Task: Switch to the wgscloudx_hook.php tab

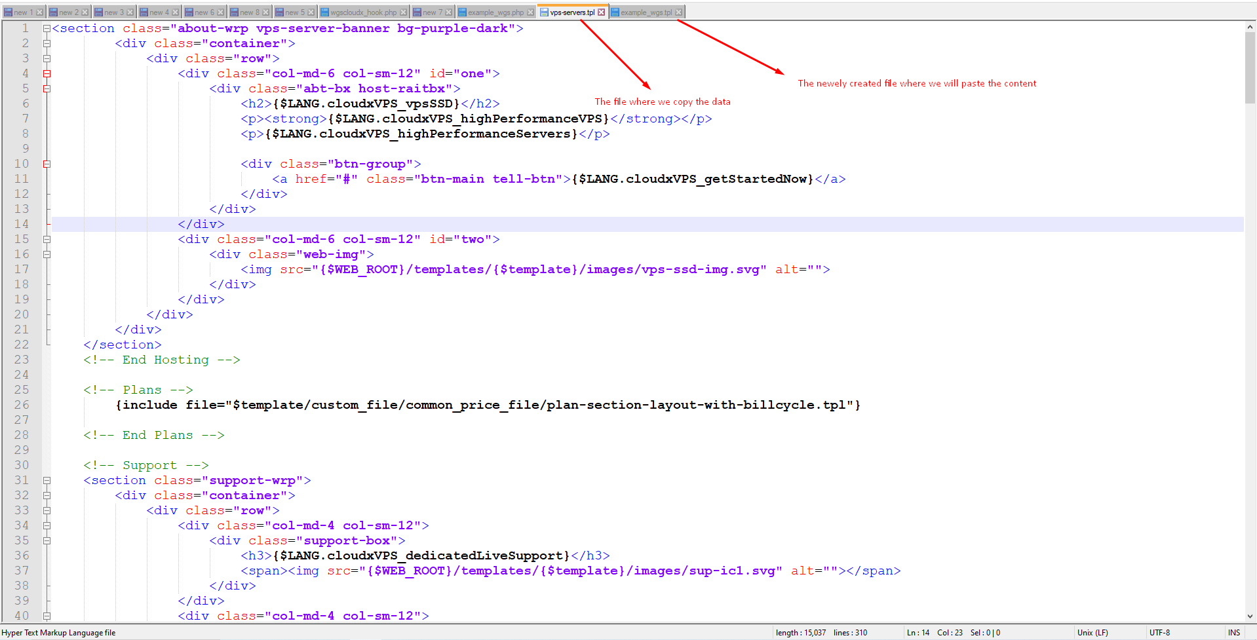Action: [x=363, y=12]
